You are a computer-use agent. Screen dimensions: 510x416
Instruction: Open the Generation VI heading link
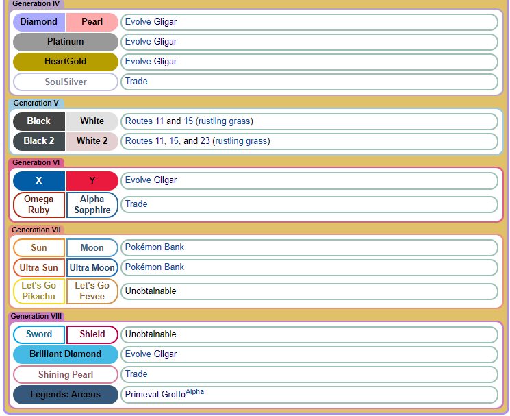36,162
